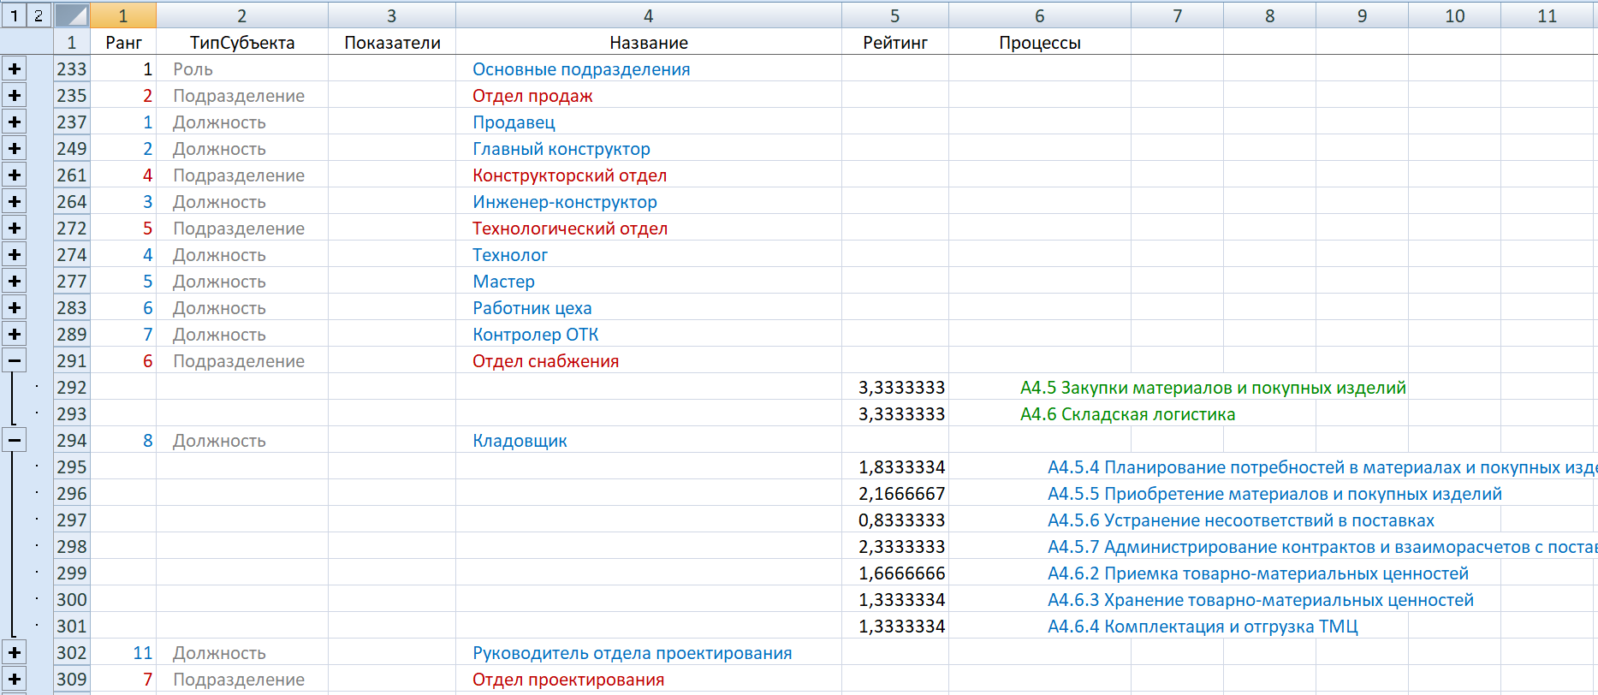
Task: Click the Название header cell
Action: pos(648,43)
